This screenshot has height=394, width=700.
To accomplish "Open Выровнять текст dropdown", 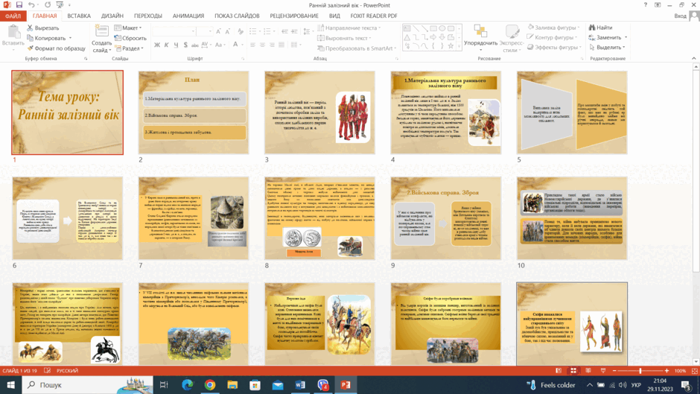I will pyautogui.click(x=345, y=38).
